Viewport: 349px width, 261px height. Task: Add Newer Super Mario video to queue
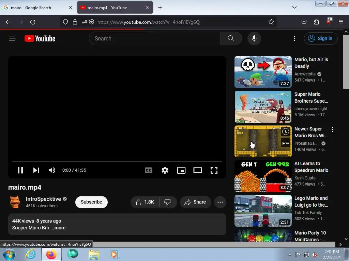[x=285, y=143]
